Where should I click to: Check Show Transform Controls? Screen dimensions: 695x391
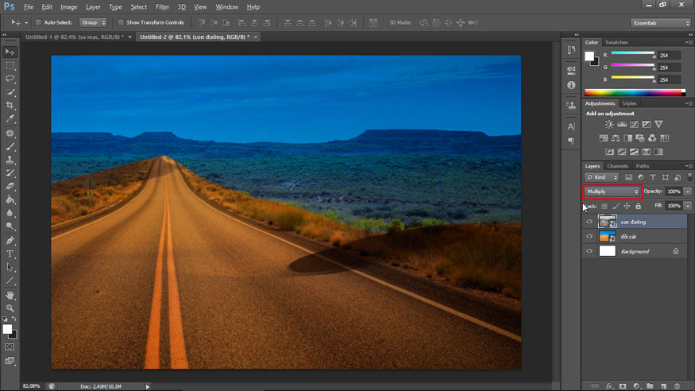tap(121, 22)
